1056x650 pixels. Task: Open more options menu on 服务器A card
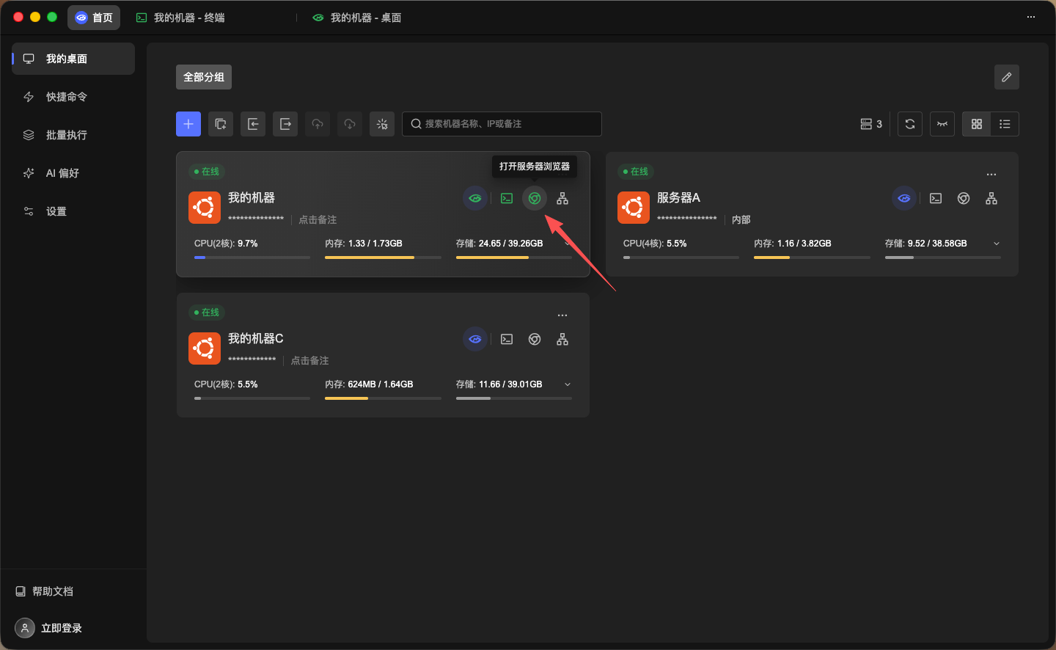[x=991, y=175]
